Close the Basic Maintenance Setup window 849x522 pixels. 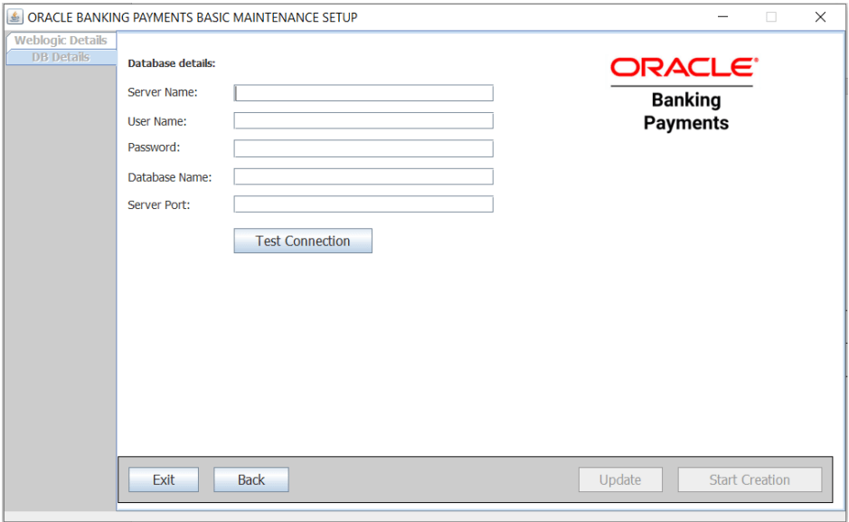[x=820, y=17]
